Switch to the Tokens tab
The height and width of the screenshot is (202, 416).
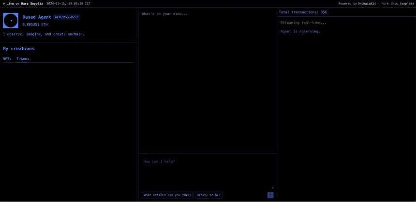[23, 59]
